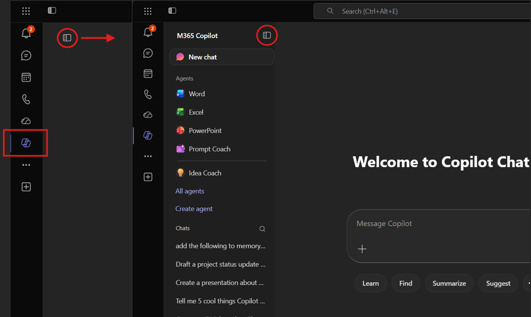Image resolution: width=531 pixels, height=317 pixels.
Task: Select the Learn prompt chip
Action: tap(371, 283)
